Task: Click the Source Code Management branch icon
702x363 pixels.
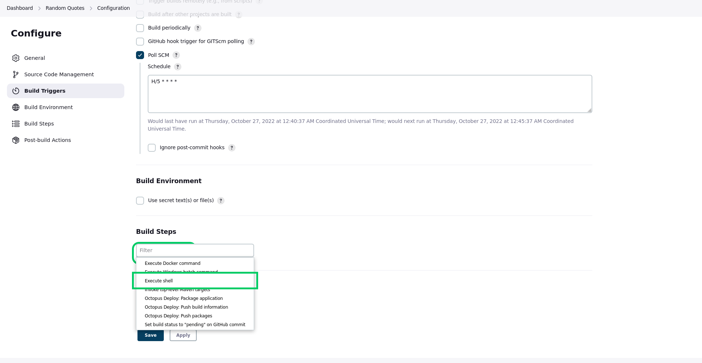Action: tap(16, 74)
